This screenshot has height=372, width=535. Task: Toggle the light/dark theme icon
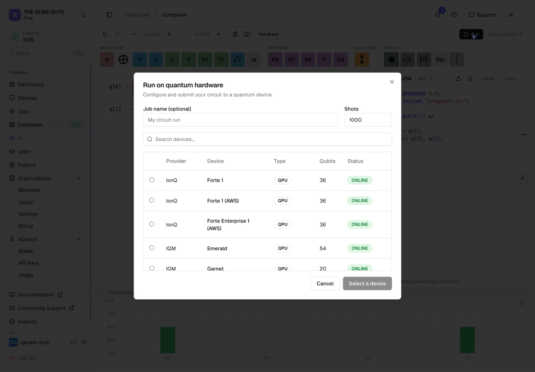coord(511,15)
